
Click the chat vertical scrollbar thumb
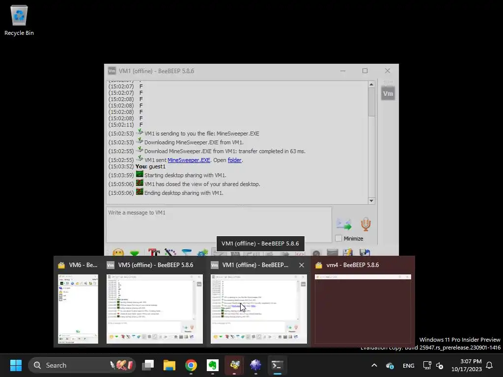[x=371, y=102]
